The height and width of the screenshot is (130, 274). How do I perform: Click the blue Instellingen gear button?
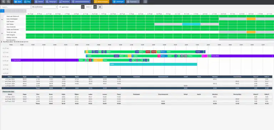coord(118,2)
